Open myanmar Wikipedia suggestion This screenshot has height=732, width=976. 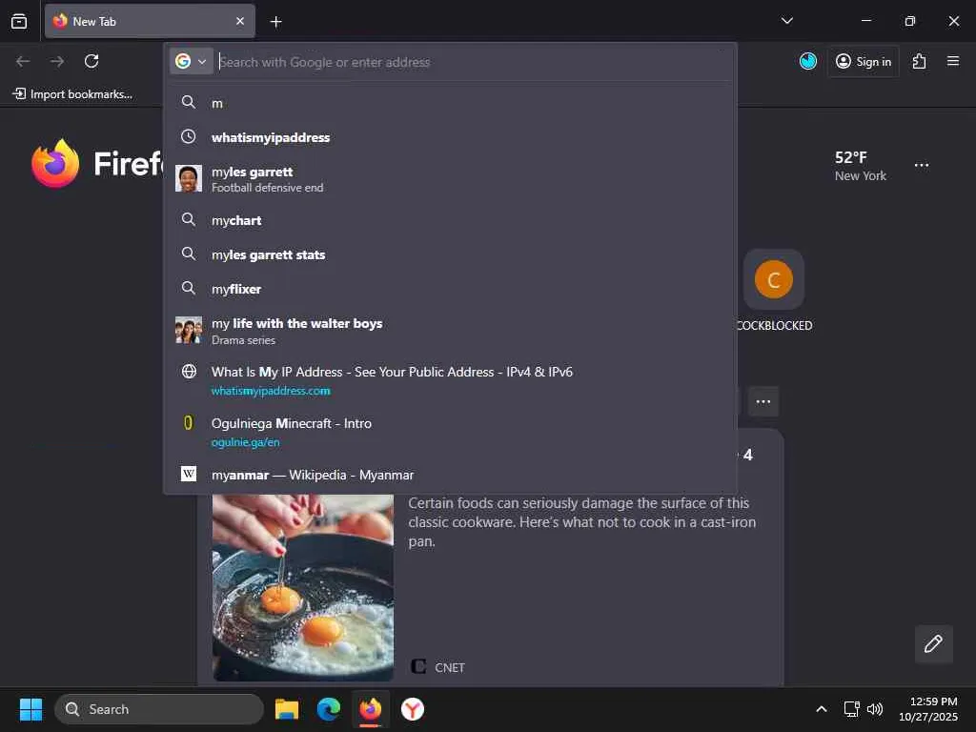(450, 475)
